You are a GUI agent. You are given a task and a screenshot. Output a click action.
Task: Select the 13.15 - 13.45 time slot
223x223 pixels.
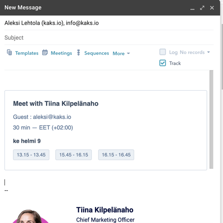(31, 155)
